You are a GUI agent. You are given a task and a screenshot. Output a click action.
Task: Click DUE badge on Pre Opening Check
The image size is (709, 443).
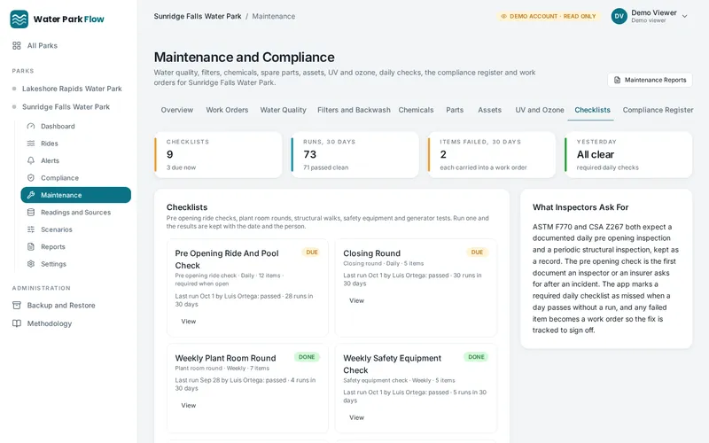[x=312, y=253]
